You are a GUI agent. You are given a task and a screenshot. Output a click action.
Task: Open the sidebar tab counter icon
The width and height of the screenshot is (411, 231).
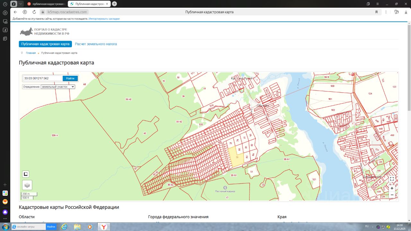[5, 30]
